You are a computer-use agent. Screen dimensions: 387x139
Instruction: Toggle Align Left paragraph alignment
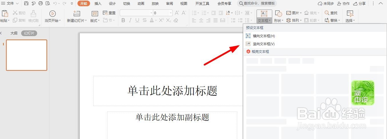coord(194,20)
